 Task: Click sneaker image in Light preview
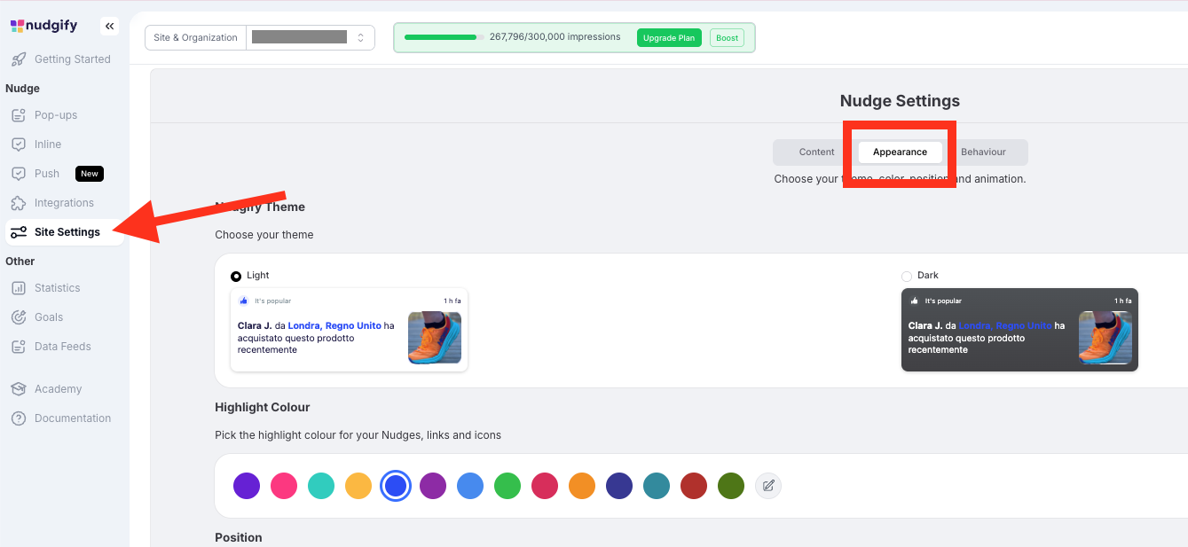click(x=435, y=338)
